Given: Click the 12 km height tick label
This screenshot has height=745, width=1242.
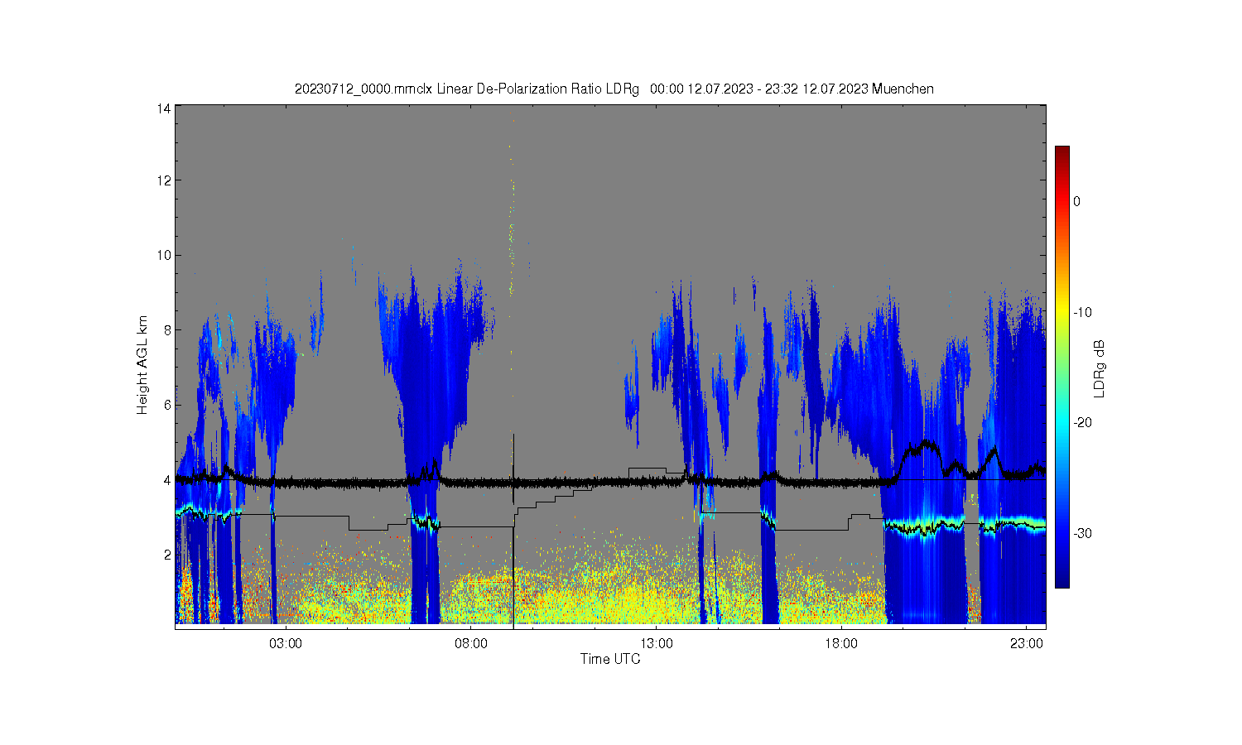Looking at the screenshot, I should (165, 180).
